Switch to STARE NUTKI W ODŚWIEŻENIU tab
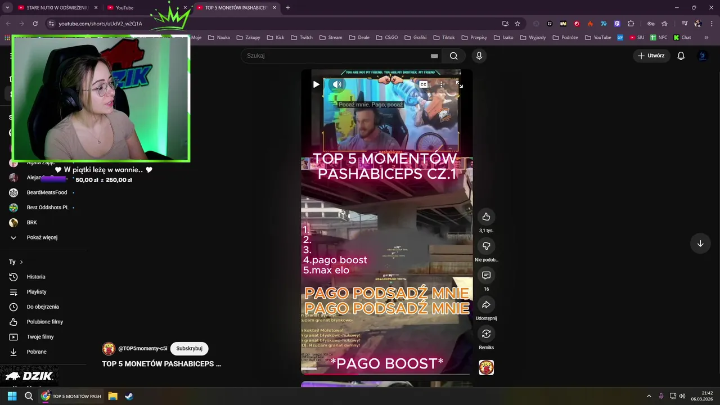 58,8
